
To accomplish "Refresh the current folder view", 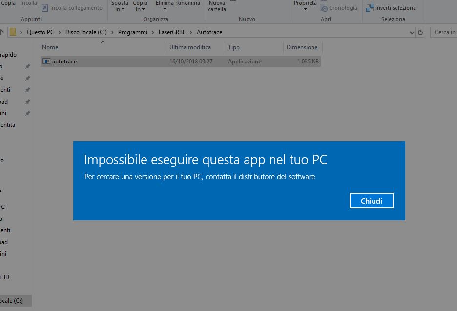I will [420, 32].
